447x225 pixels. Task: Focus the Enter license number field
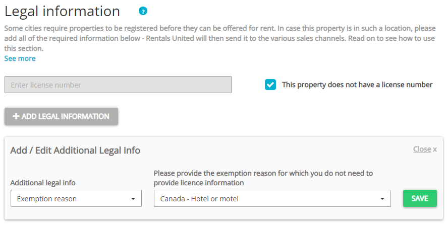point(118,85)
